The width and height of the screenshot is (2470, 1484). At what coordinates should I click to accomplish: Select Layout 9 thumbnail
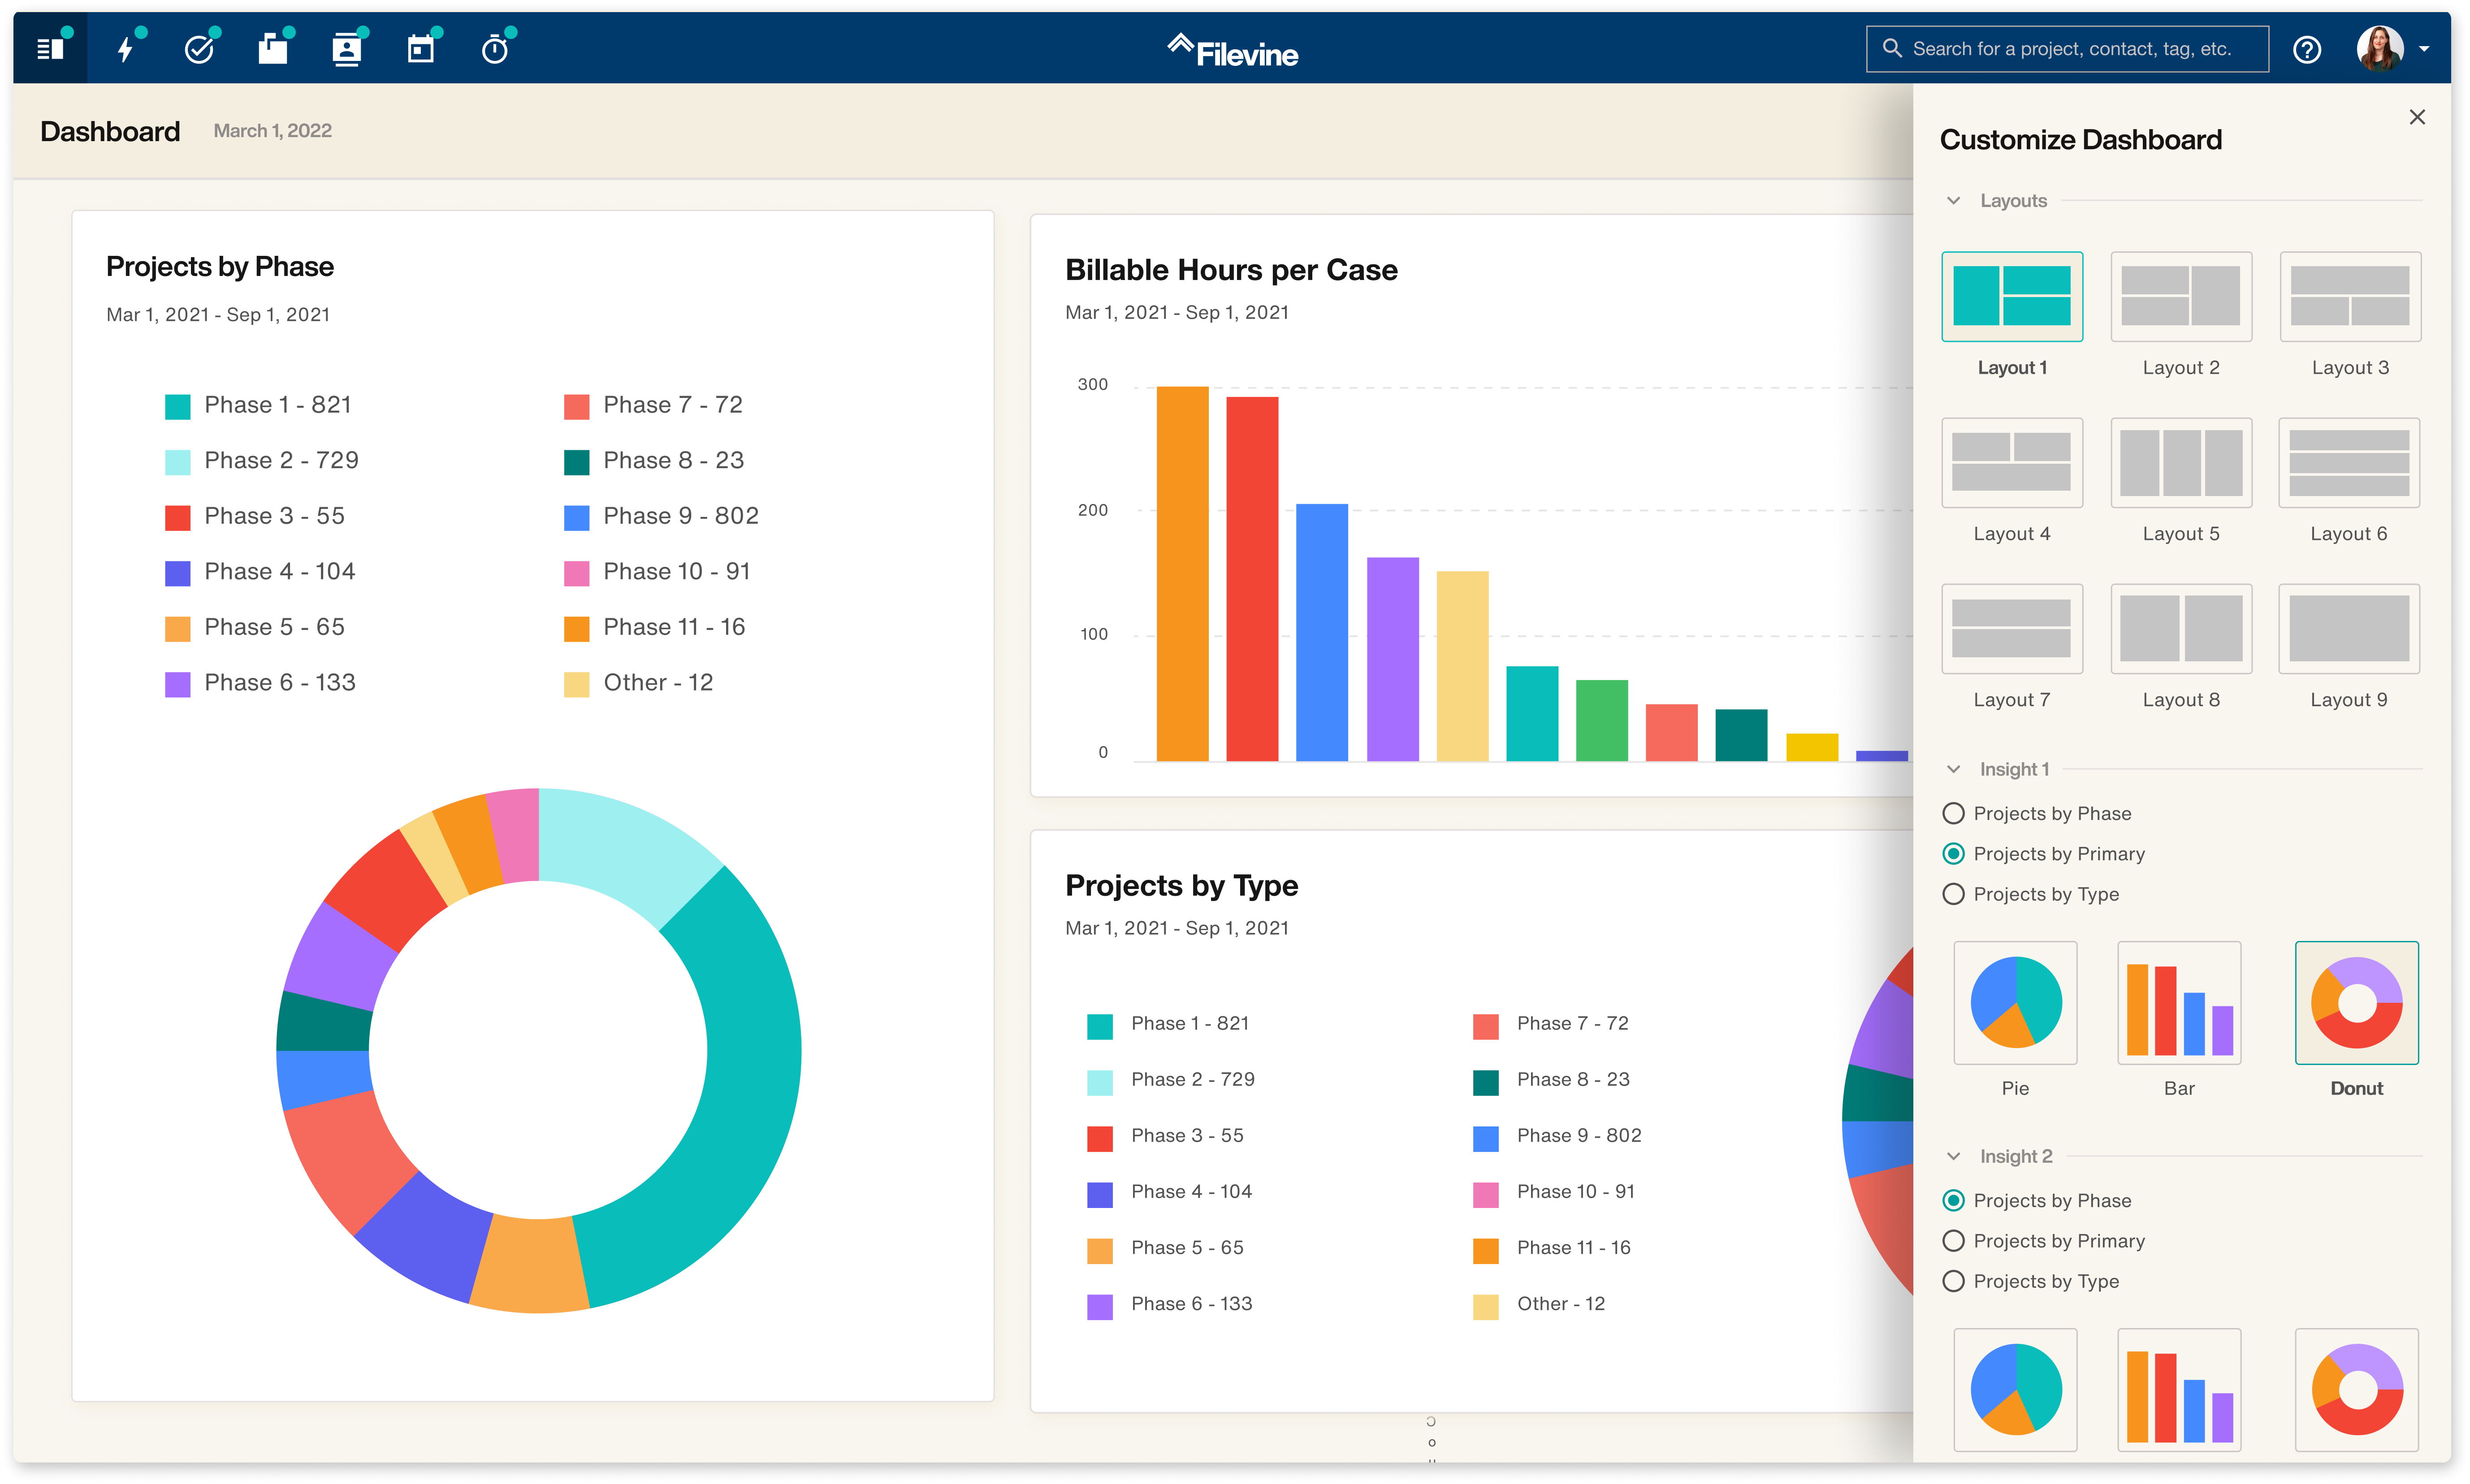[2349, 628]
